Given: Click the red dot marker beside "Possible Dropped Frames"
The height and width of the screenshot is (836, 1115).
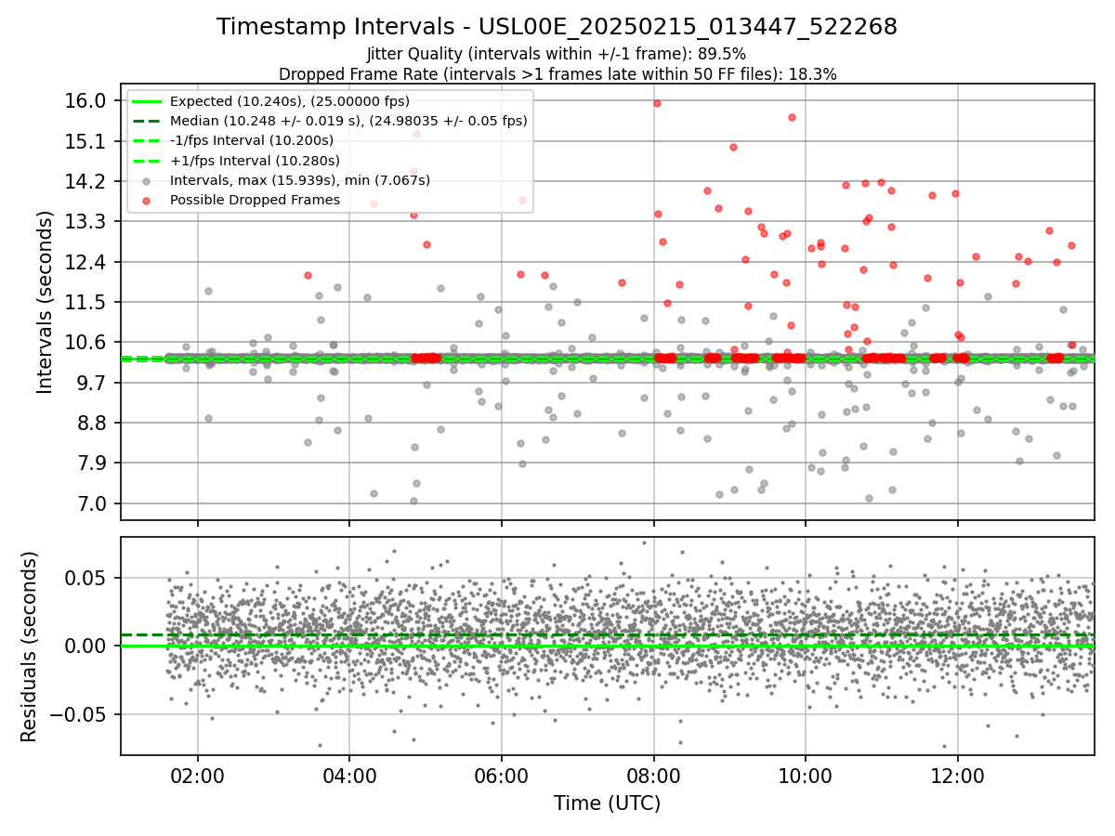Looking at the screenshot, I should [x=147, y=201].
